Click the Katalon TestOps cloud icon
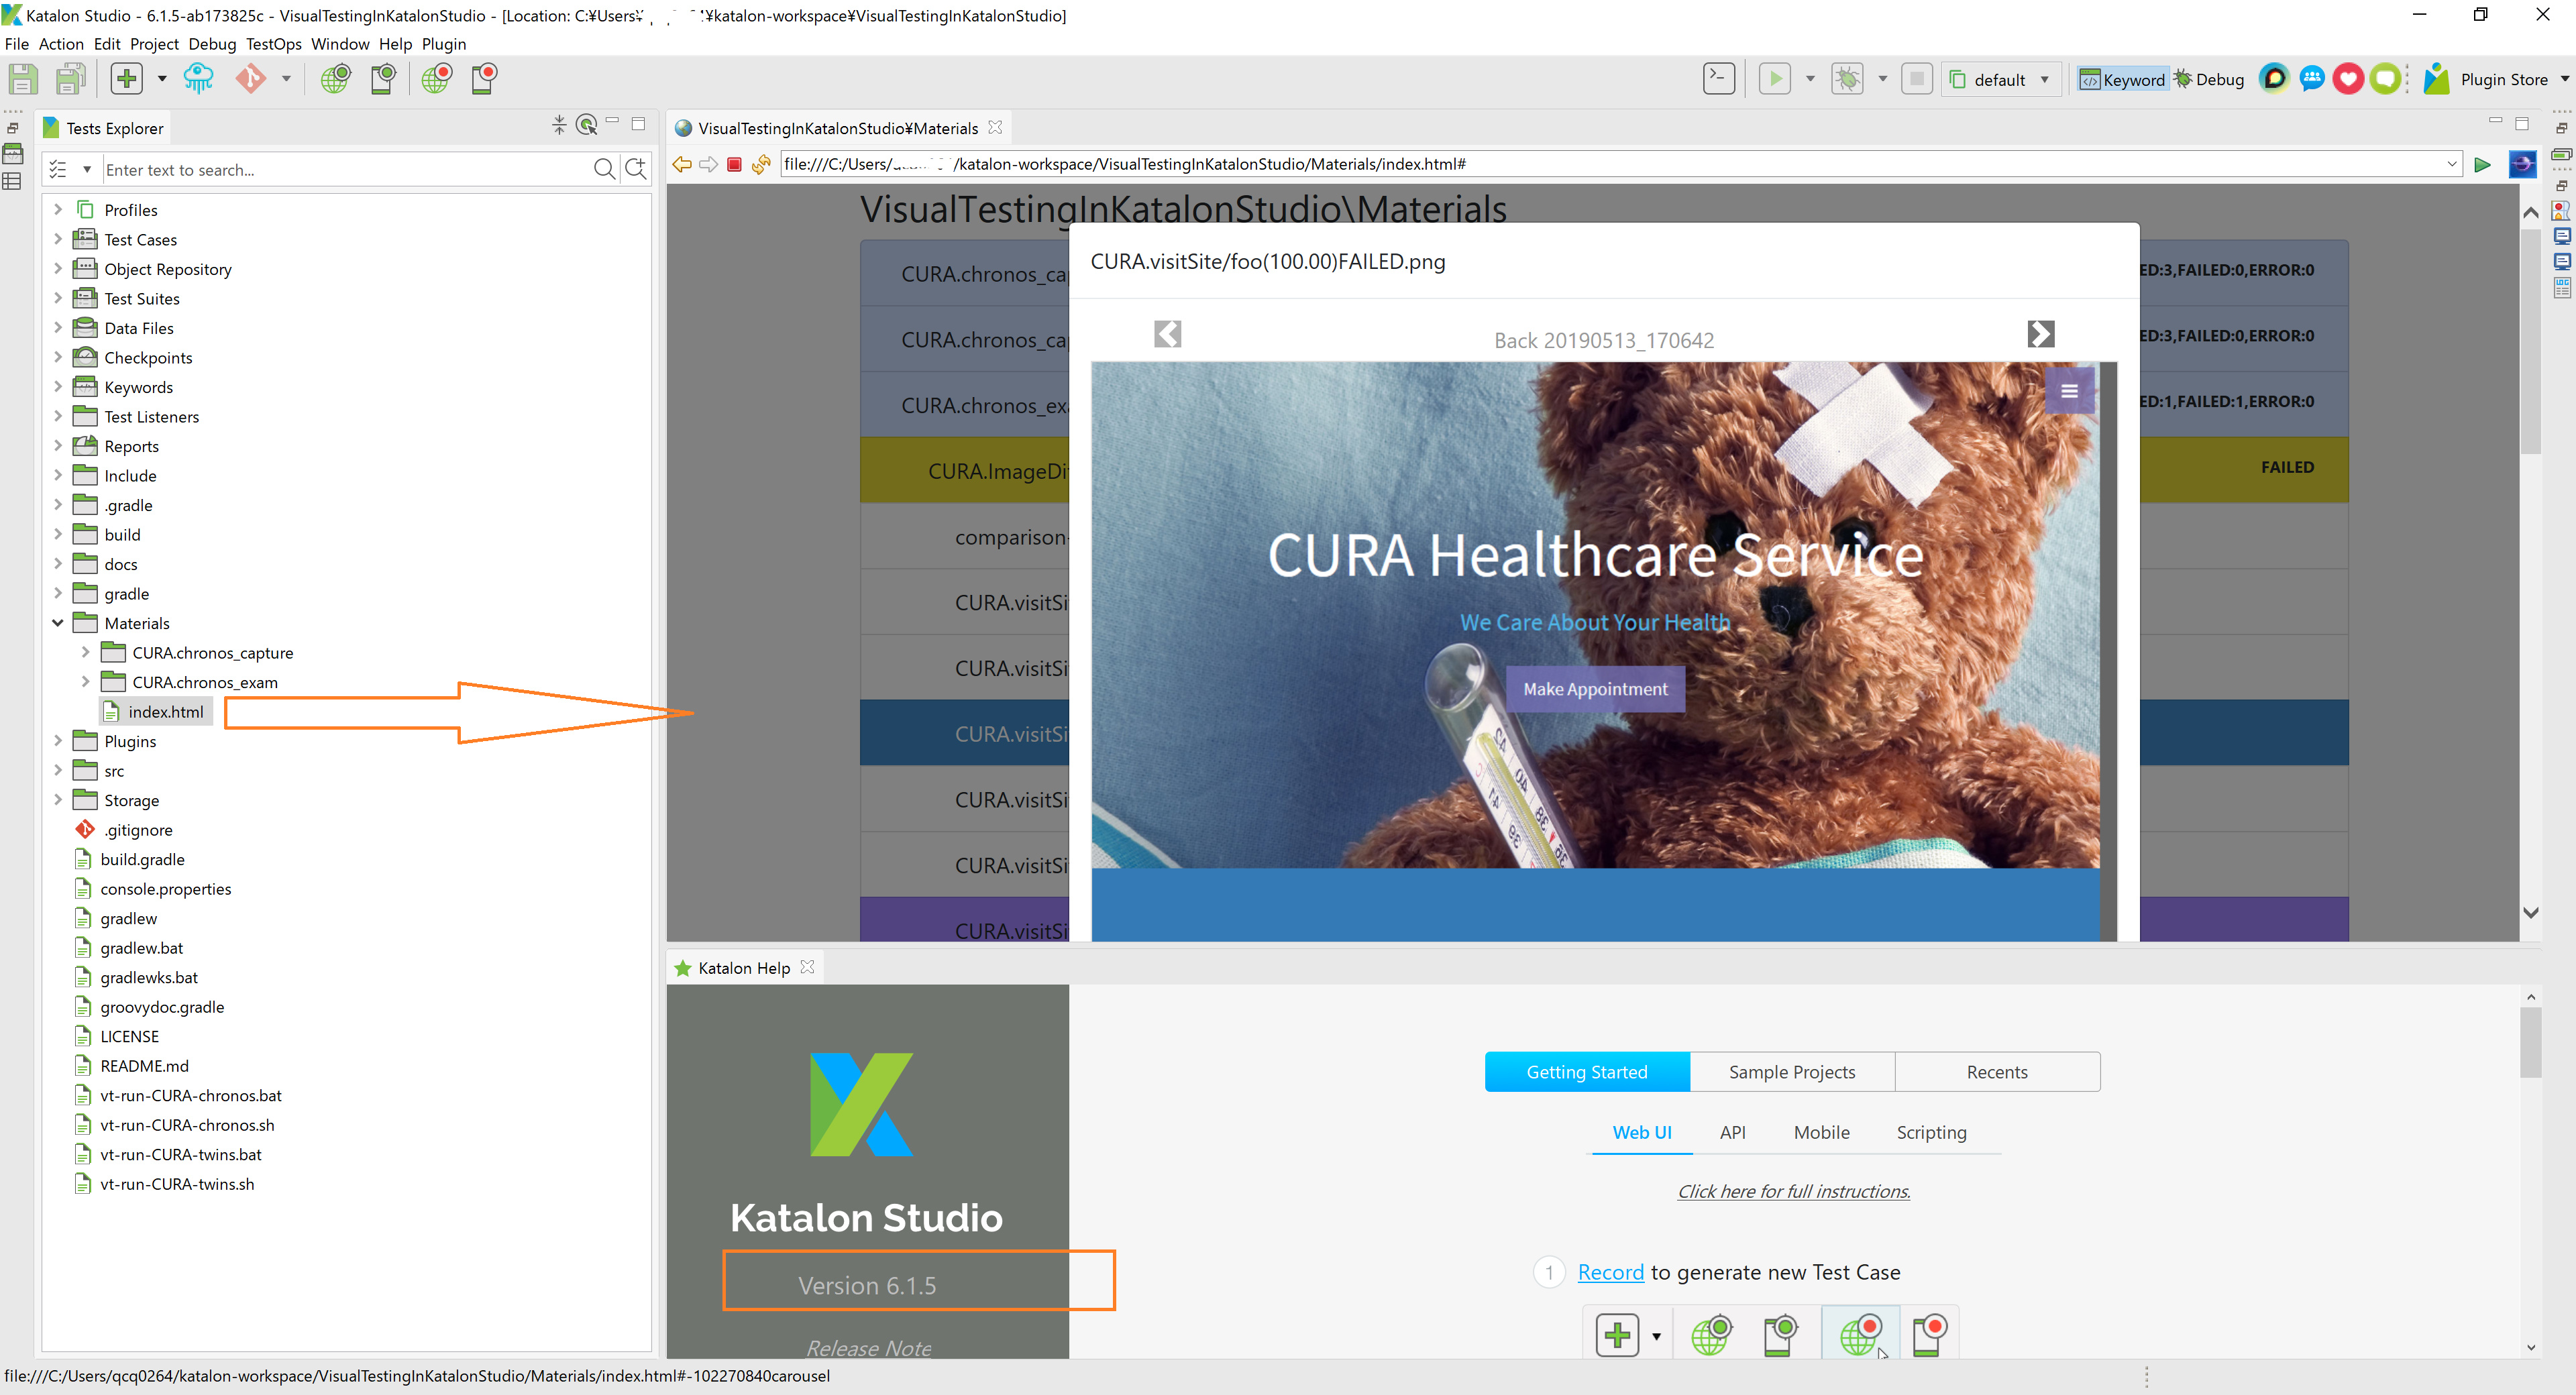 point(198,78)
